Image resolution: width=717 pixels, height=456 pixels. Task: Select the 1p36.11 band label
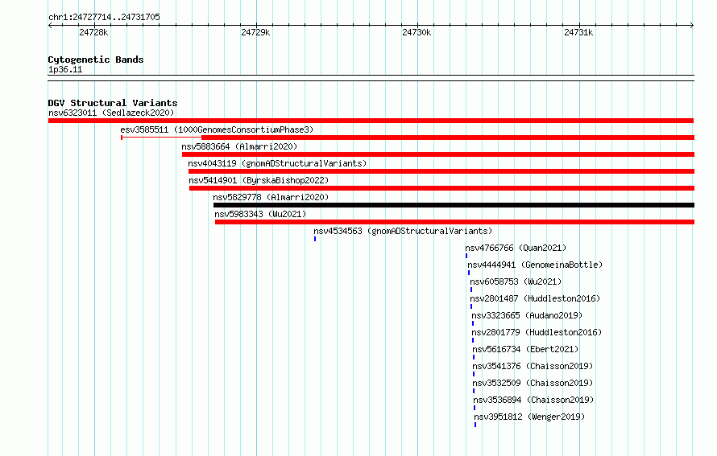[65, 69]
